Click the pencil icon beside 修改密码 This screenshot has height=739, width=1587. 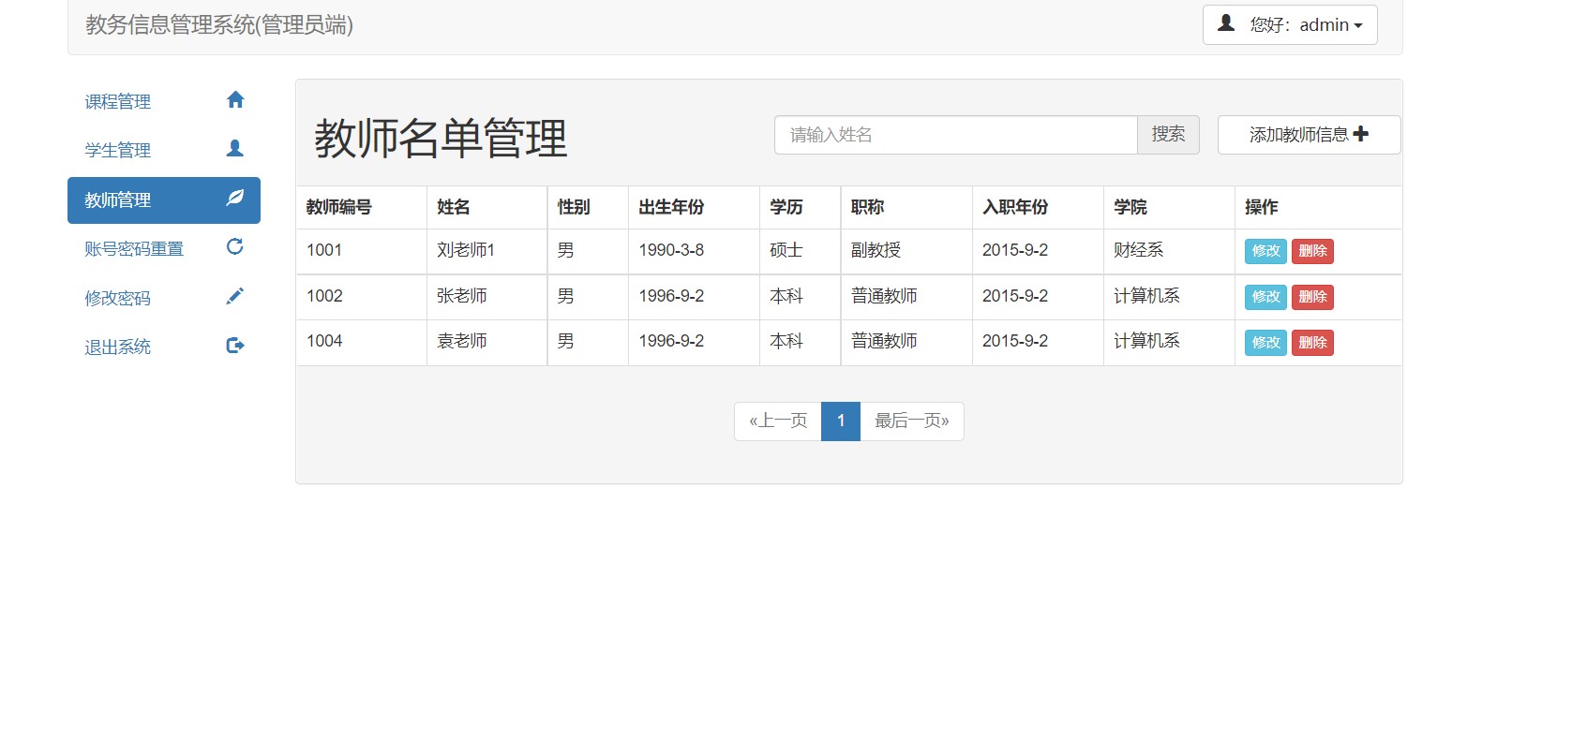tap(235, 296)
